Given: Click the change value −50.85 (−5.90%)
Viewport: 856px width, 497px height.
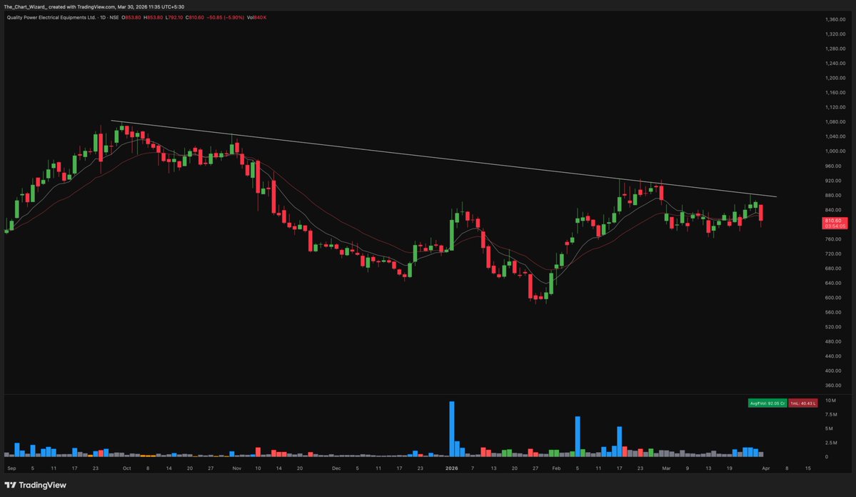Looking at the screenshot, I should pyautogui.click(x=226, y=17).
